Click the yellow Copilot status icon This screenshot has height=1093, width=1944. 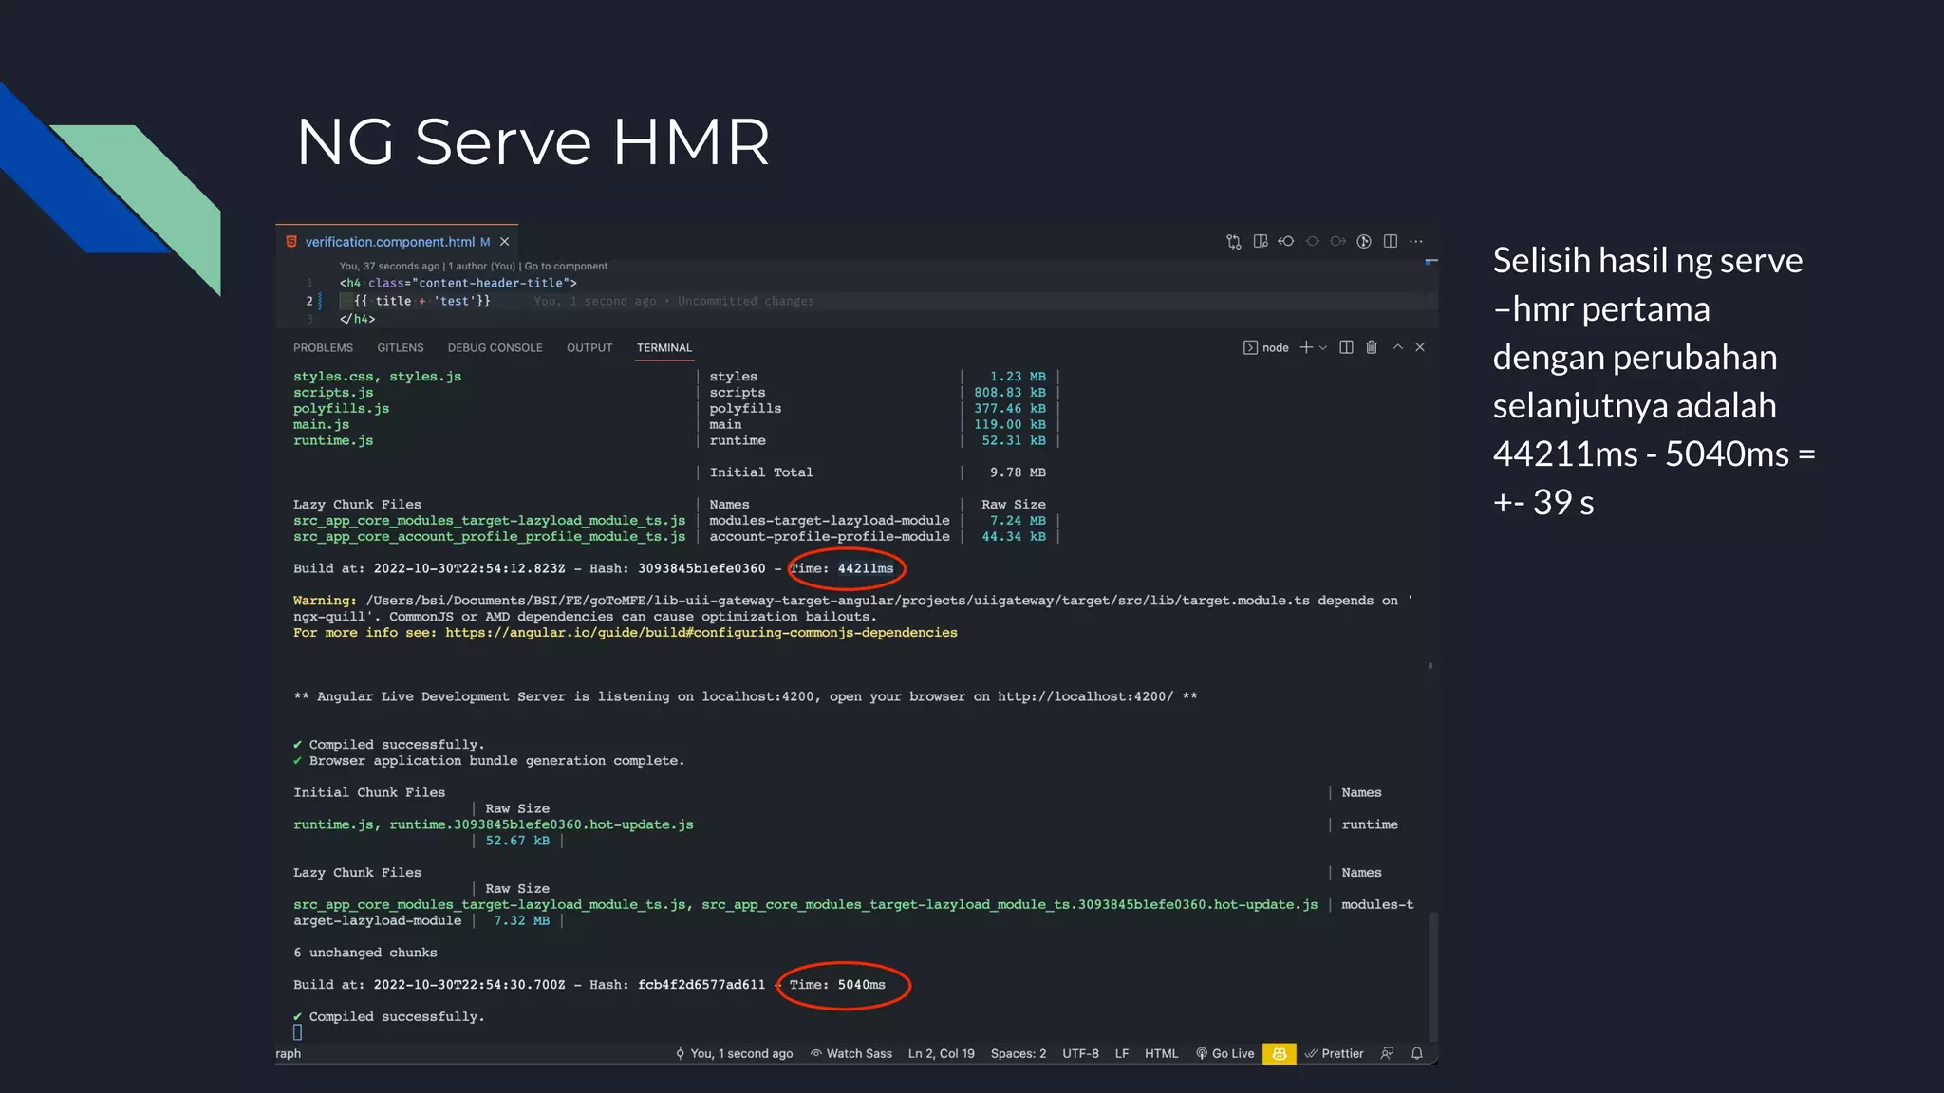(1280, 1054)
